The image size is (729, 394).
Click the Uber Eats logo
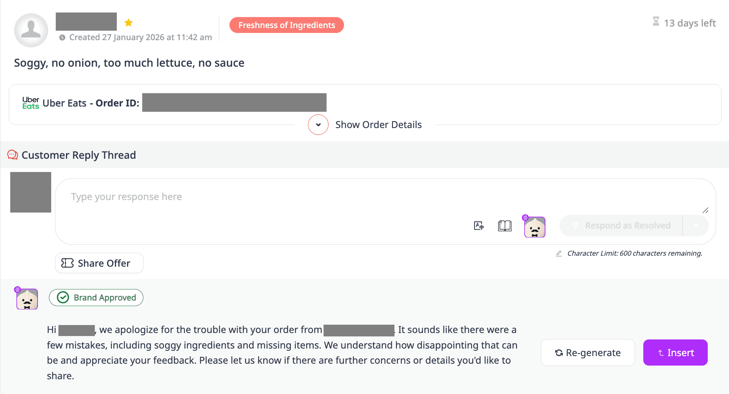click(x=30, y=102)
